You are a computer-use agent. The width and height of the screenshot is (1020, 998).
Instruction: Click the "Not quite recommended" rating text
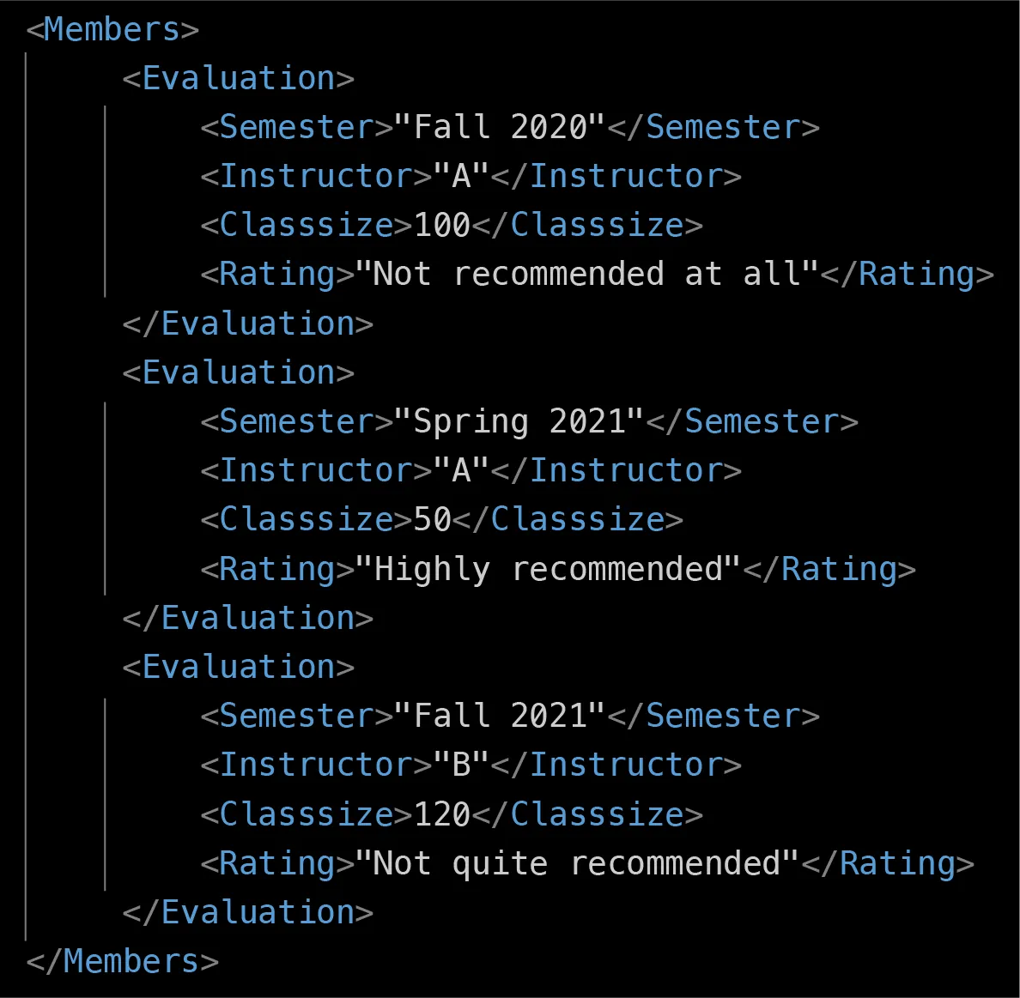(577, 863)
